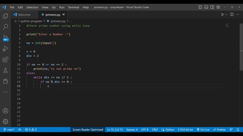
Task: Click code line with 'while div <= no // 2'
Action: click(x=52, y=77)
